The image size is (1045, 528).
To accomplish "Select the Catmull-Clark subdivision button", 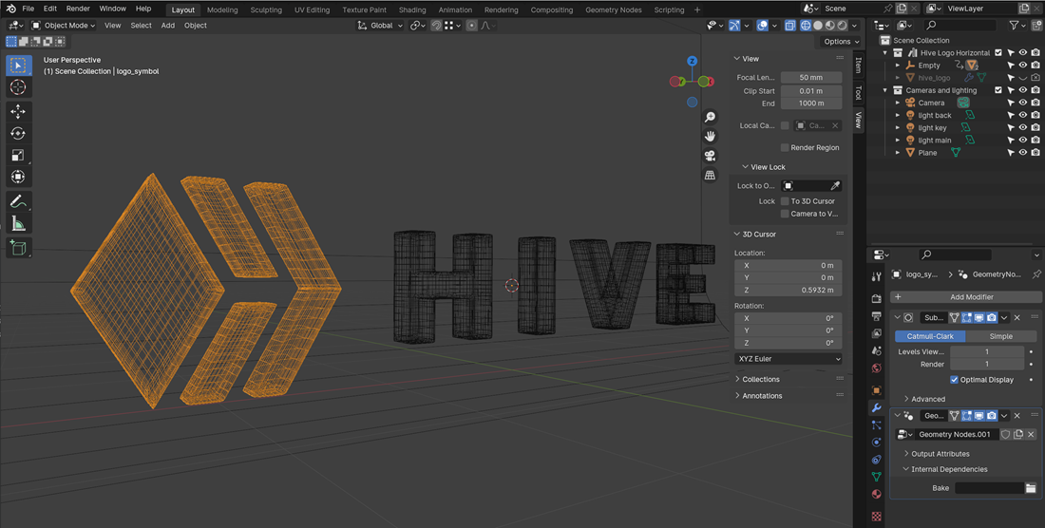I will coord(930,336).
